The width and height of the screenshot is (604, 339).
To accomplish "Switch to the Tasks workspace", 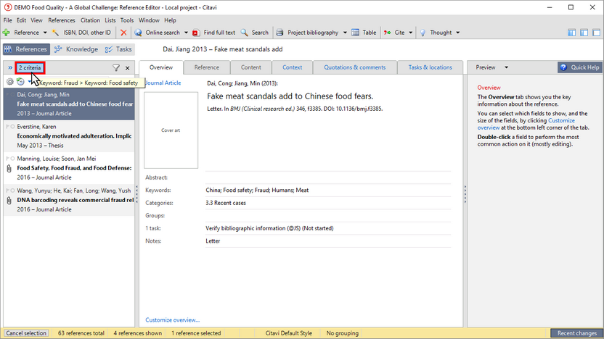I will (x=118, y=49).
